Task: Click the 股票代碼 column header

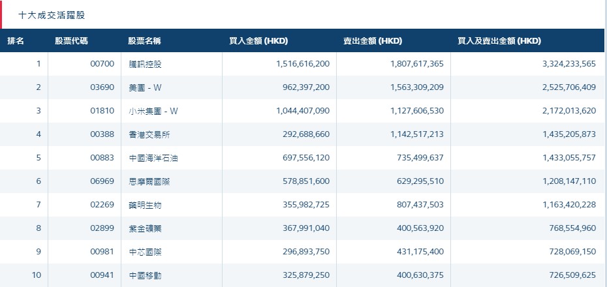Action: pyautogui.click(x=71, y=40)
